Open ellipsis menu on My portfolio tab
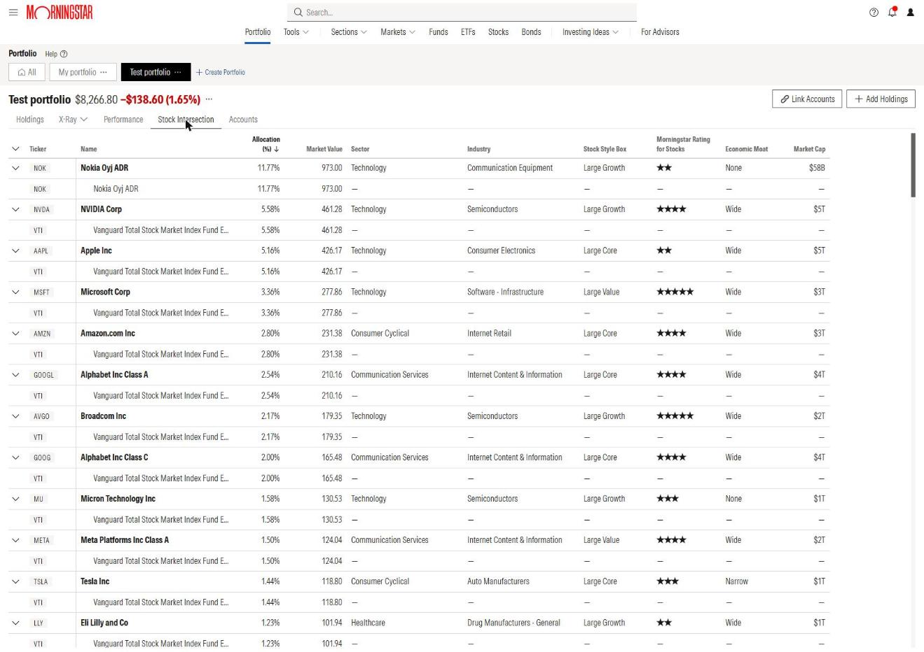 tap(104, 72)
